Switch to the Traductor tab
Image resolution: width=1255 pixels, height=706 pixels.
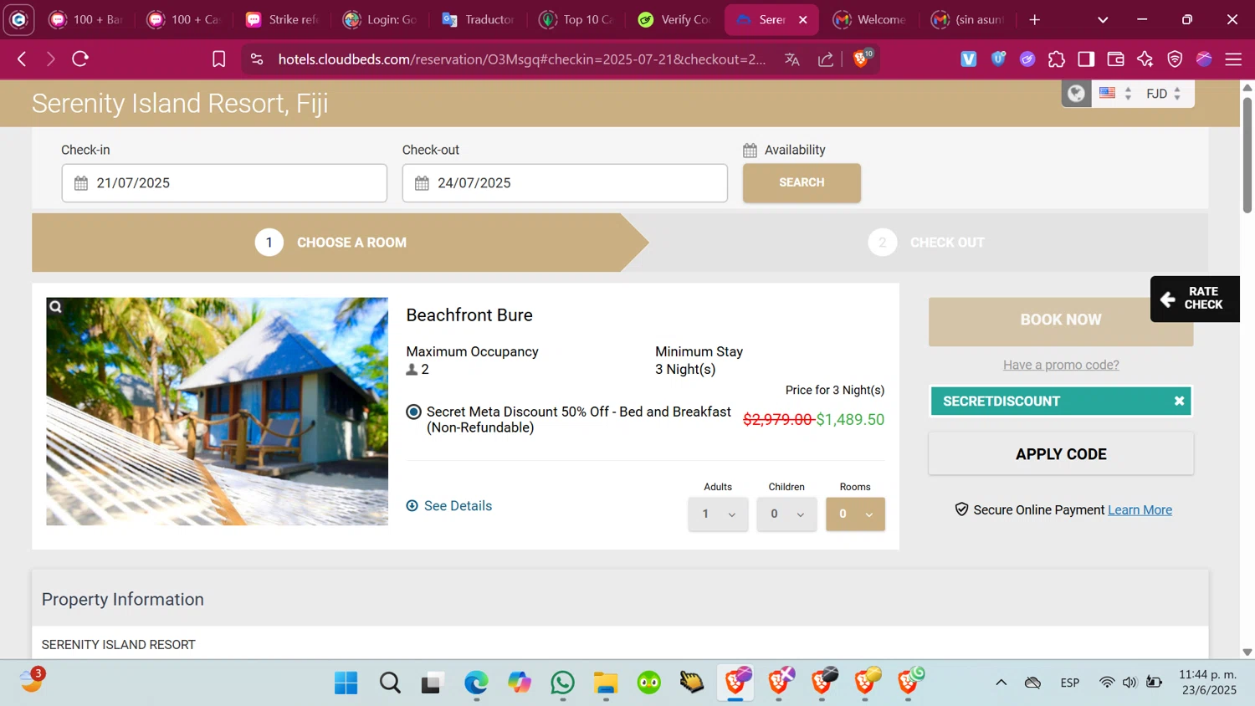pyautogui.click(x=479, y=19)
